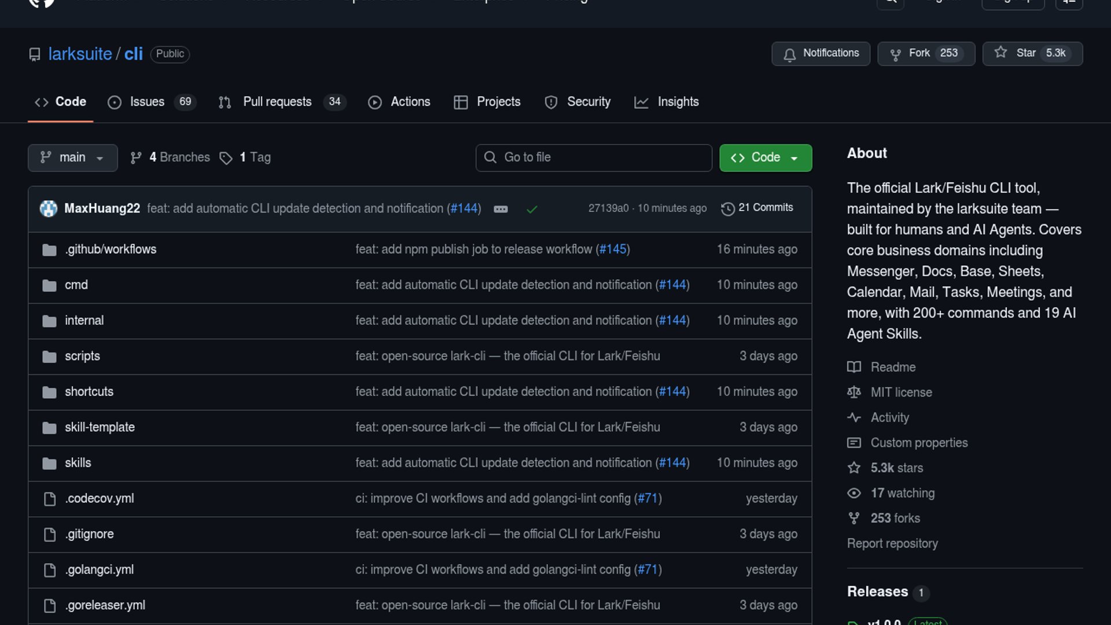The height and width of the screenshot is (625, 1111).
Task: Click the green commit status checkmark
Action: tap(532, 209)
